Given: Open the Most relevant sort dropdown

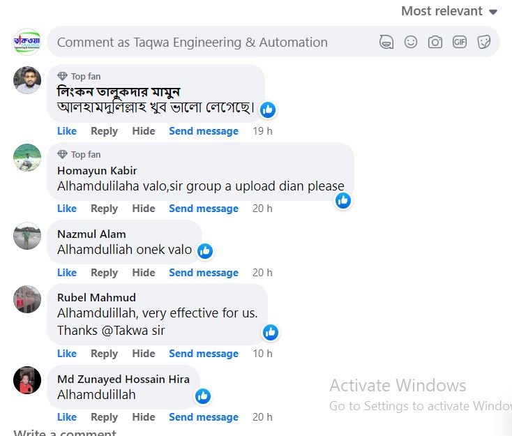Looking at the screenshot, I should tap(449, 11).
